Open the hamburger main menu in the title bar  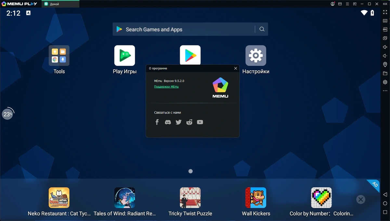tap(347, 4)
